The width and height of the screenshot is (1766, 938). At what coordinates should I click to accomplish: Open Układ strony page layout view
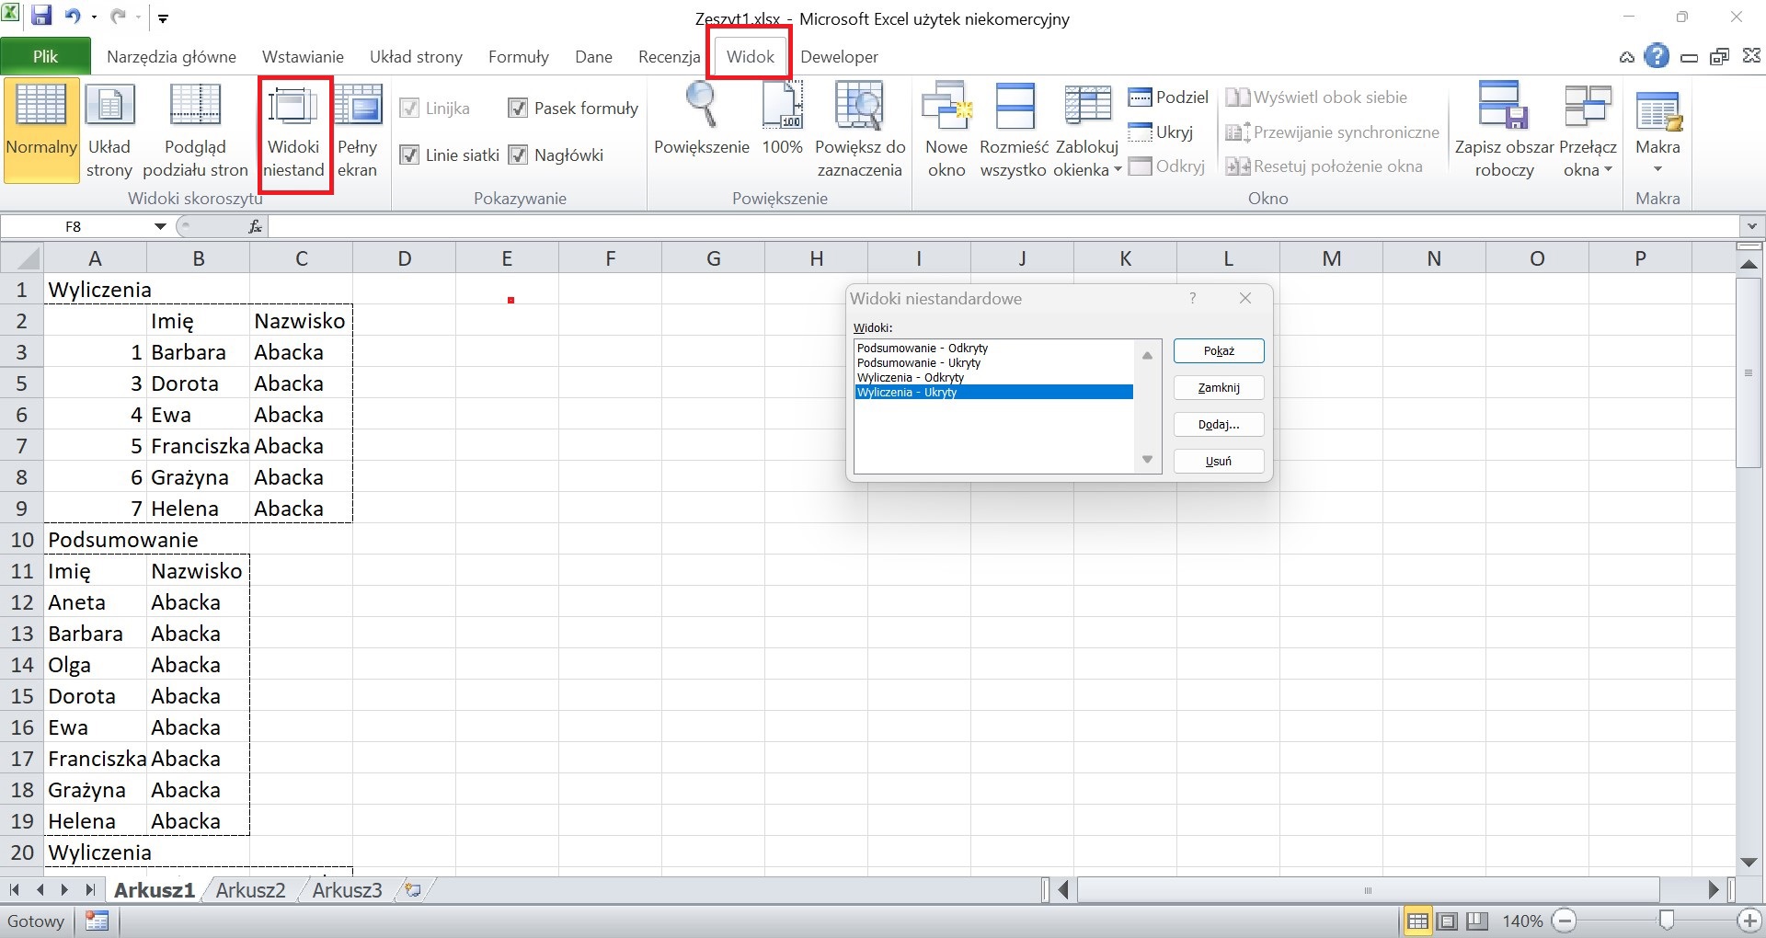[109, 131]
